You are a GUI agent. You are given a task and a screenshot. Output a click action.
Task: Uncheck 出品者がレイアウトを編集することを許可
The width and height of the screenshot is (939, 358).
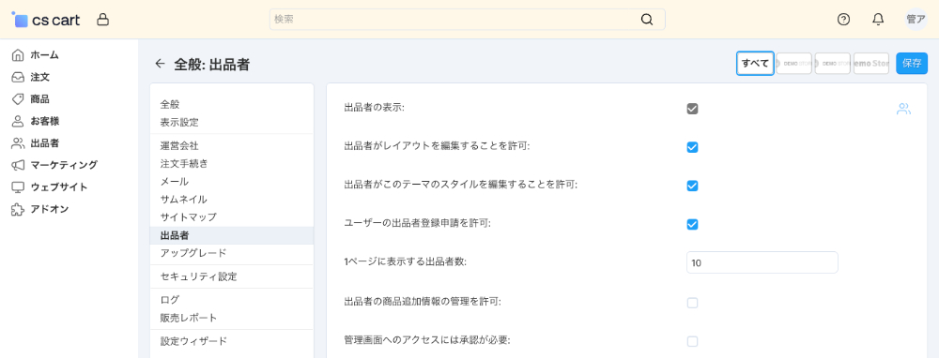coord(692,147)
